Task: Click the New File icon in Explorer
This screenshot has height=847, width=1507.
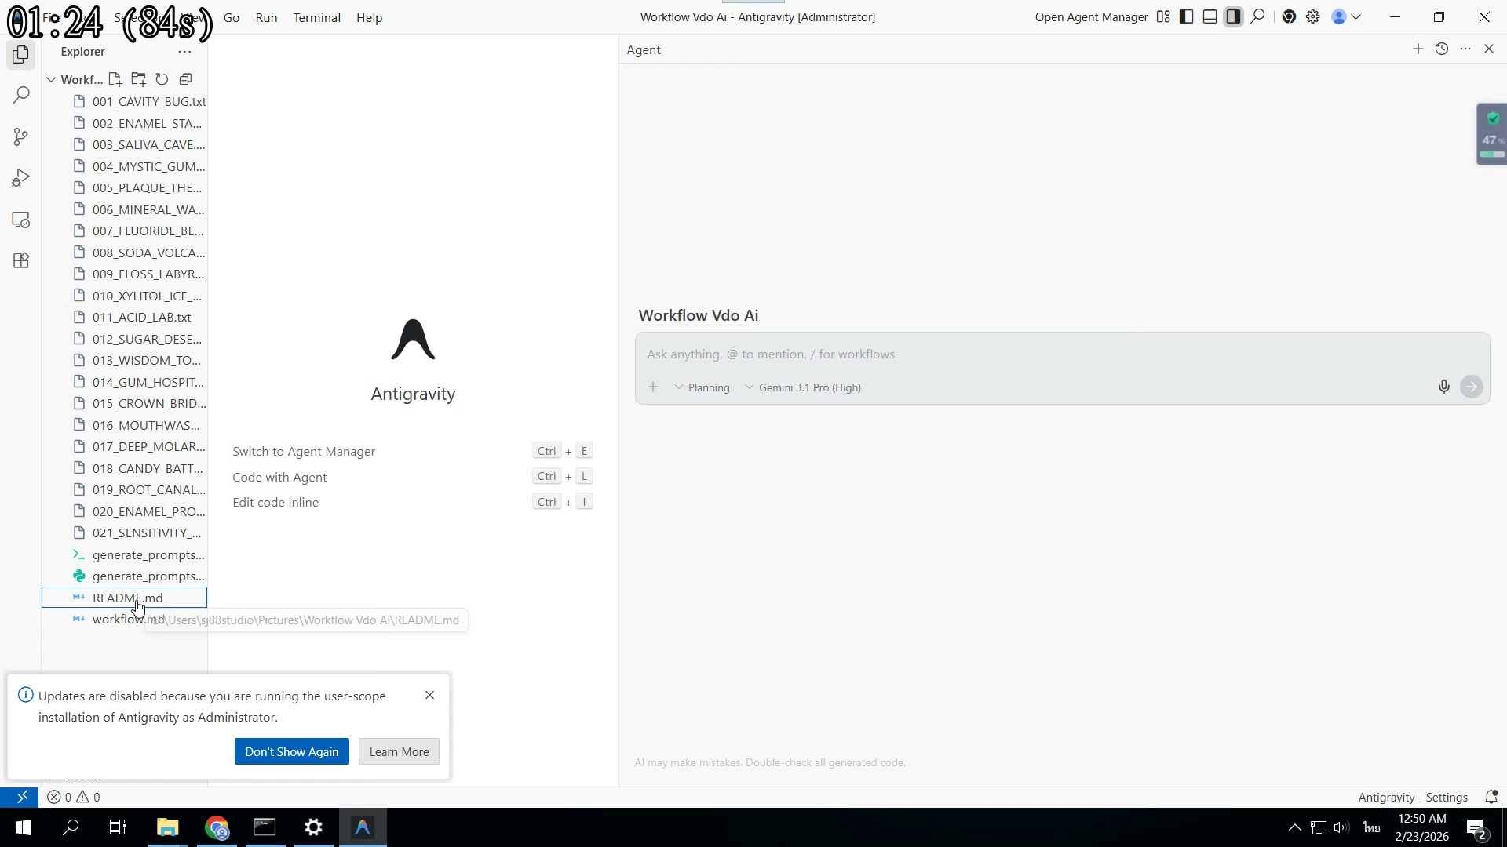Action: coord(115,79)
